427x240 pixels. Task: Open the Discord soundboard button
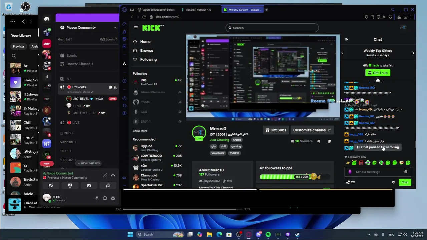tap(108, 186)
